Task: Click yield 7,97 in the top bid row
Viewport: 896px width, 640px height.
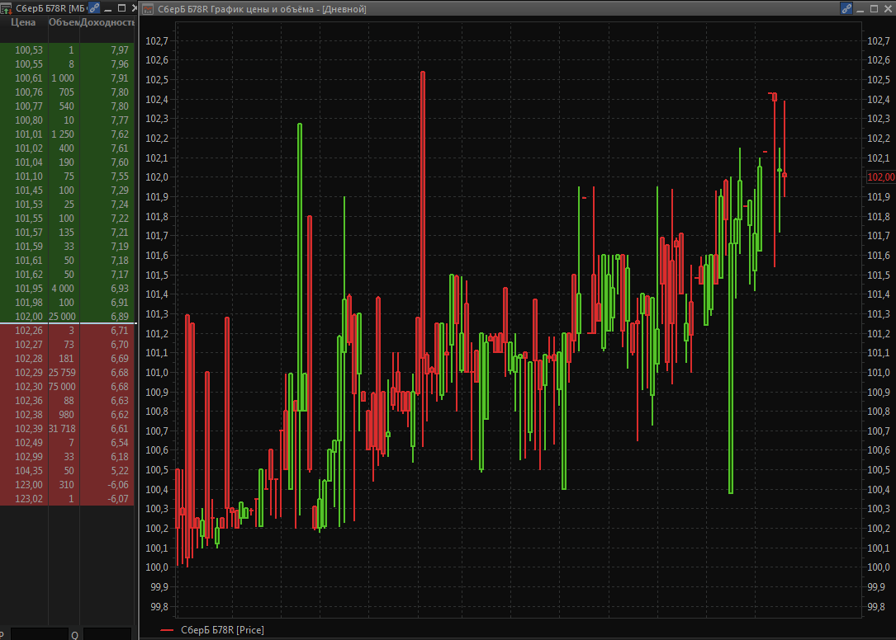Action: click(120, 50)
